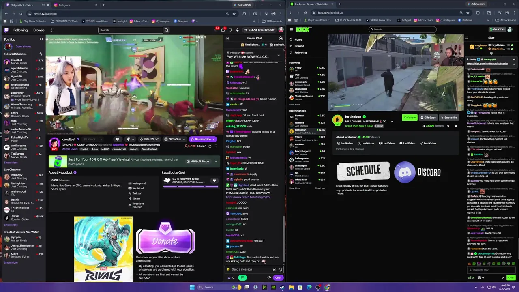The image size is (519, 292).
Task: Open kyootbot Tiktok link
Action: tap(134, 199)
